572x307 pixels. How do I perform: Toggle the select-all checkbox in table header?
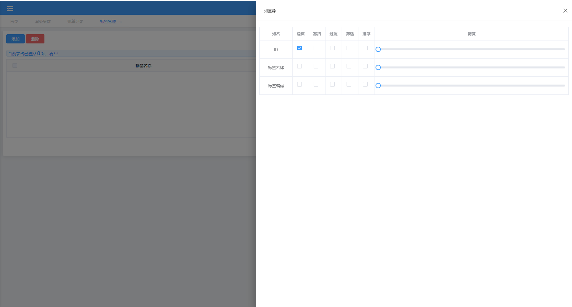15,65
